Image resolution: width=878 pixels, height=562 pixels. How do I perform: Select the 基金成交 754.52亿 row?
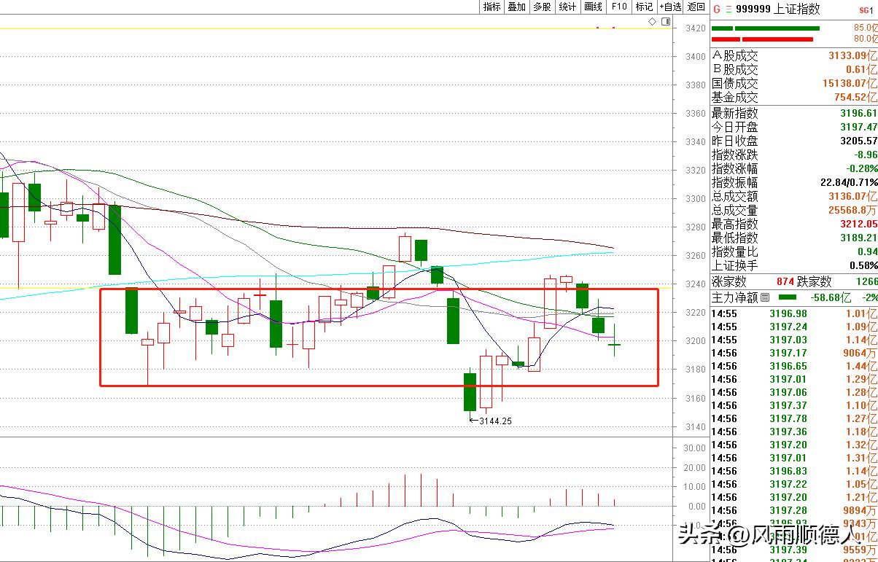pyautogui.click(x=793, y=97)
